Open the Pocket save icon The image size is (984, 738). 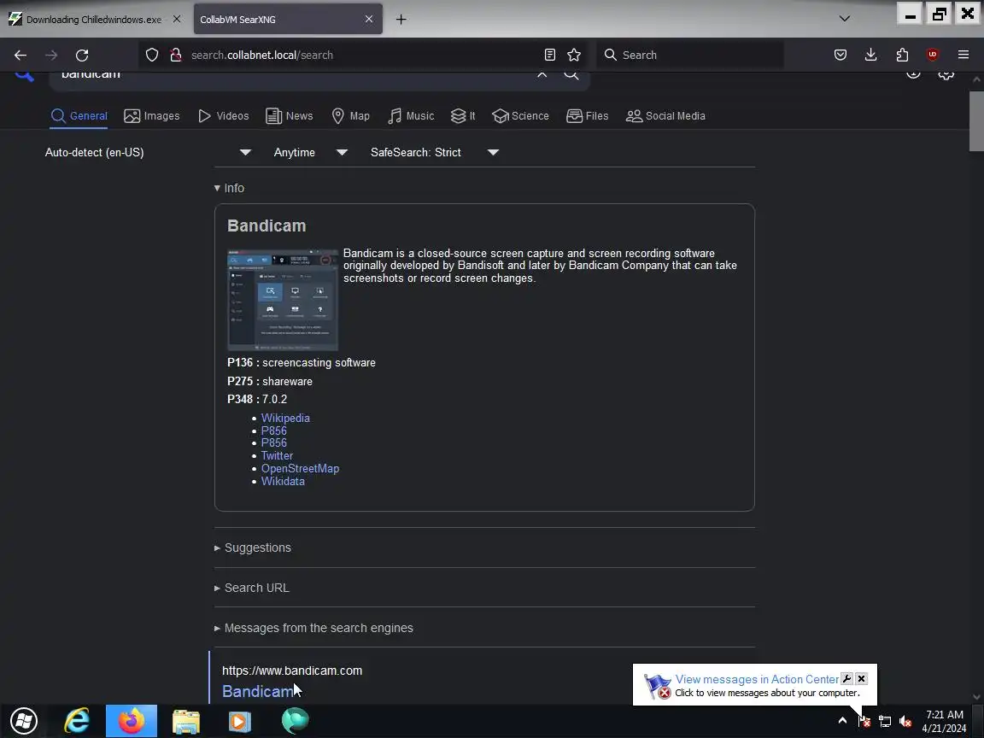pyautogui.click(x=840, y=56)
